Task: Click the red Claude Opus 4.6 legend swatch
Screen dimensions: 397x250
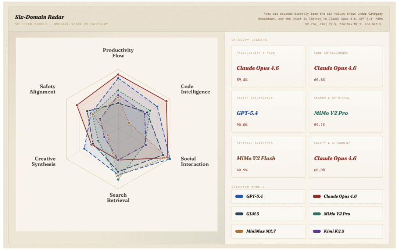Action: [x=316, y=196]
